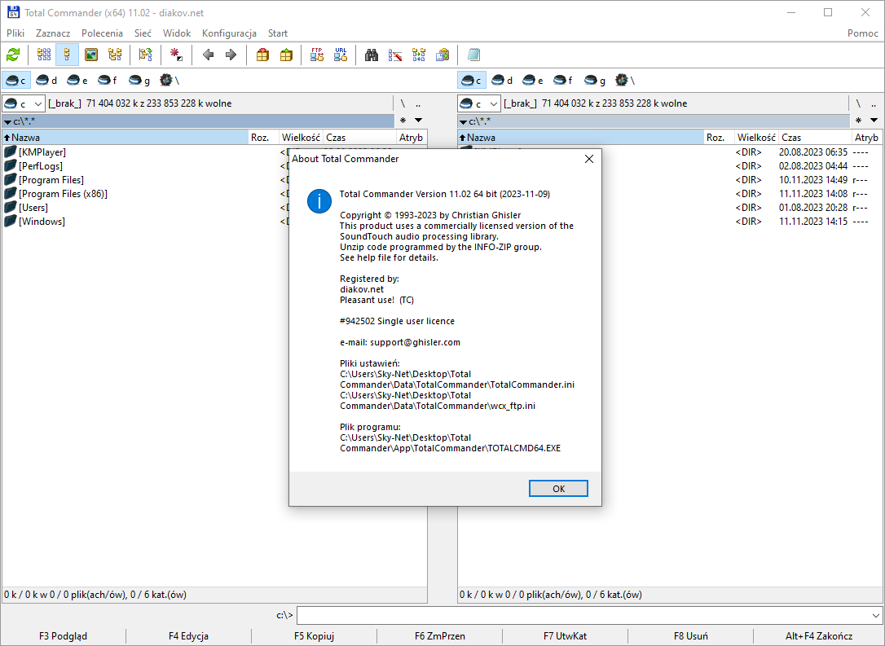Switch to full details view icon
Screen dimensions: 885x646
click(67, 55)
